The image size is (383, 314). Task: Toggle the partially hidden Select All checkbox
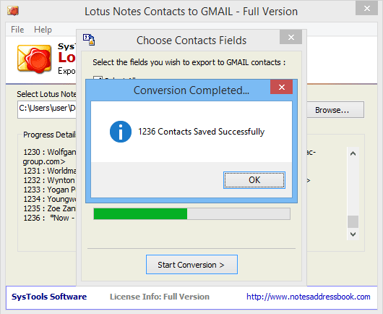[x=98, y=77]
